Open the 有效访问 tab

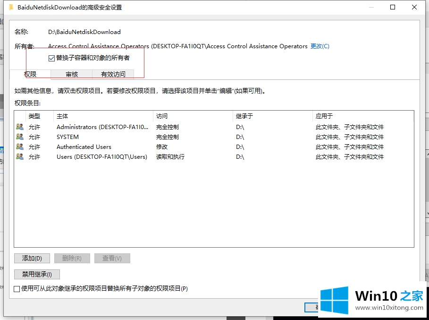[113, 74]
